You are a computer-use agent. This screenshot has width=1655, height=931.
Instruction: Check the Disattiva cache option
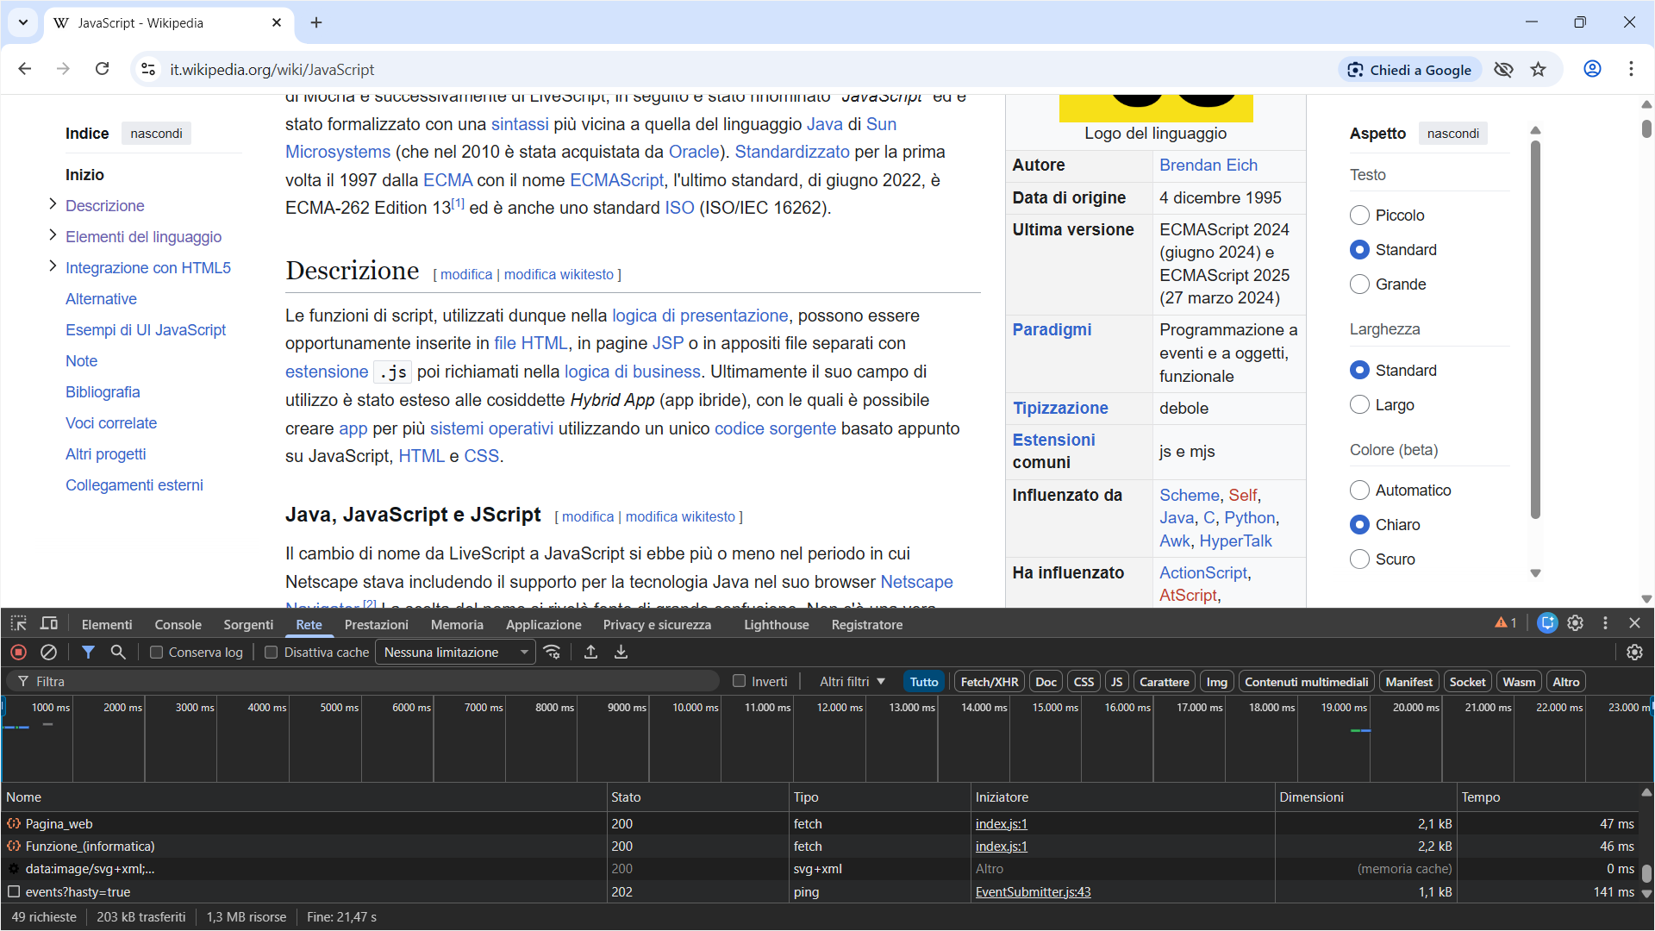272,653
